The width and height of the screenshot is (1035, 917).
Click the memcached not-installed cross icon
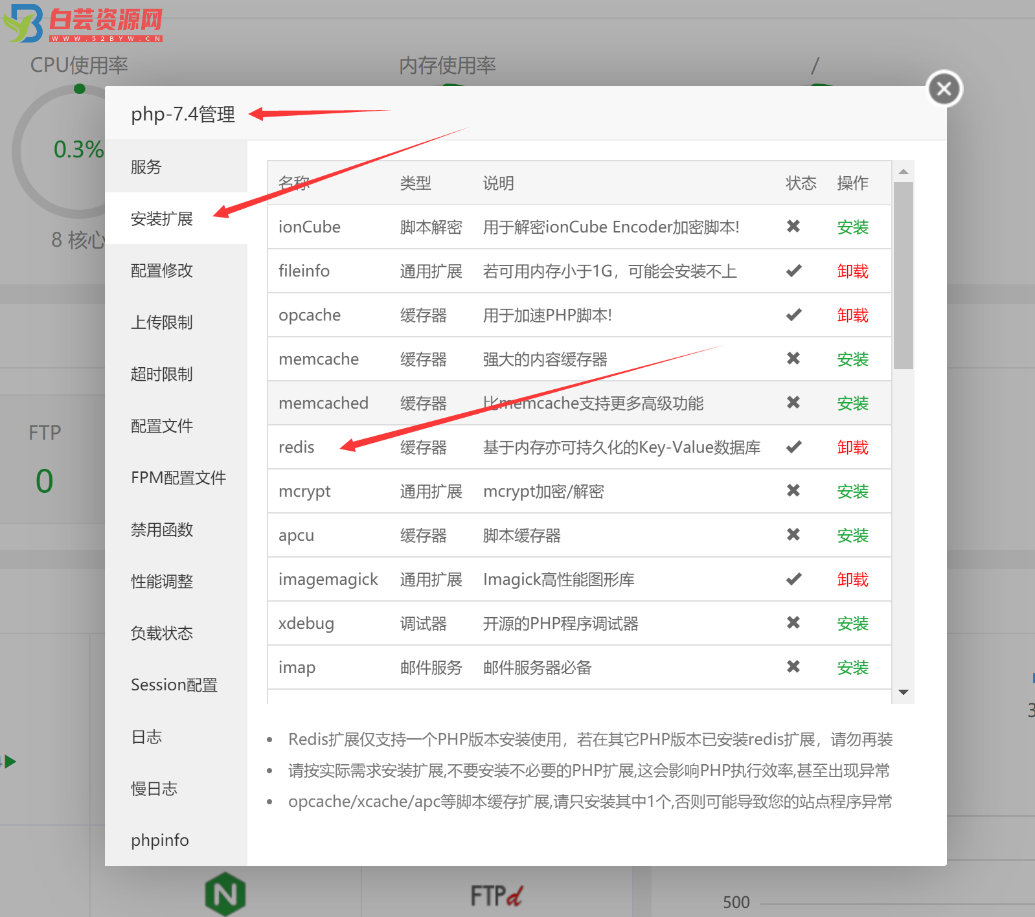[793, 402]
